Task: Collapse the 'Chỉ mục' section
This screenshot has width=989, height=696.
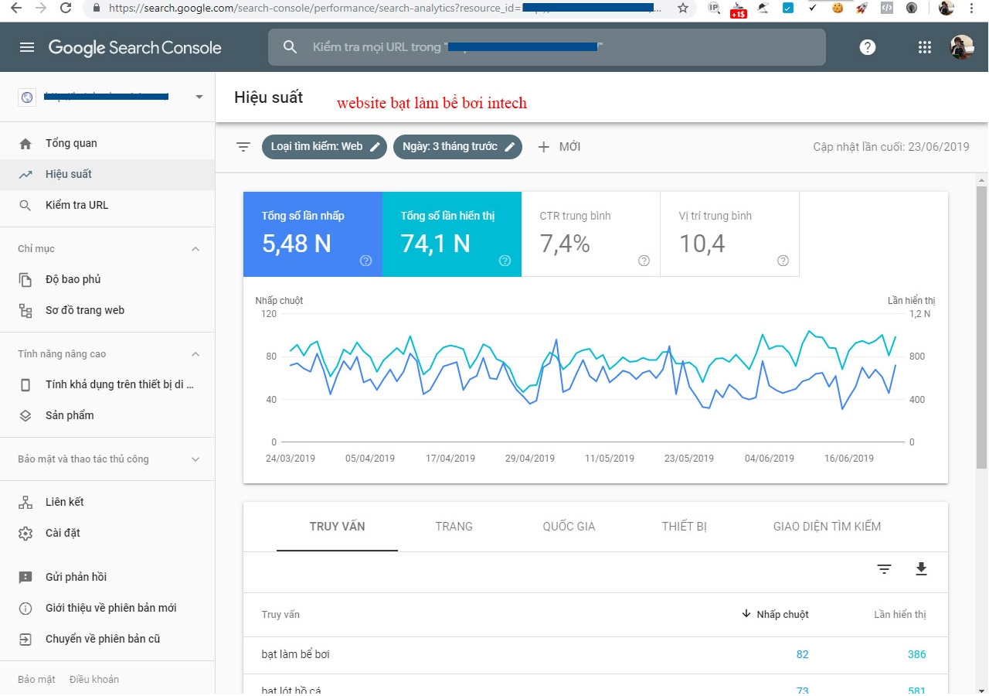Action: [x=195, y=249]
